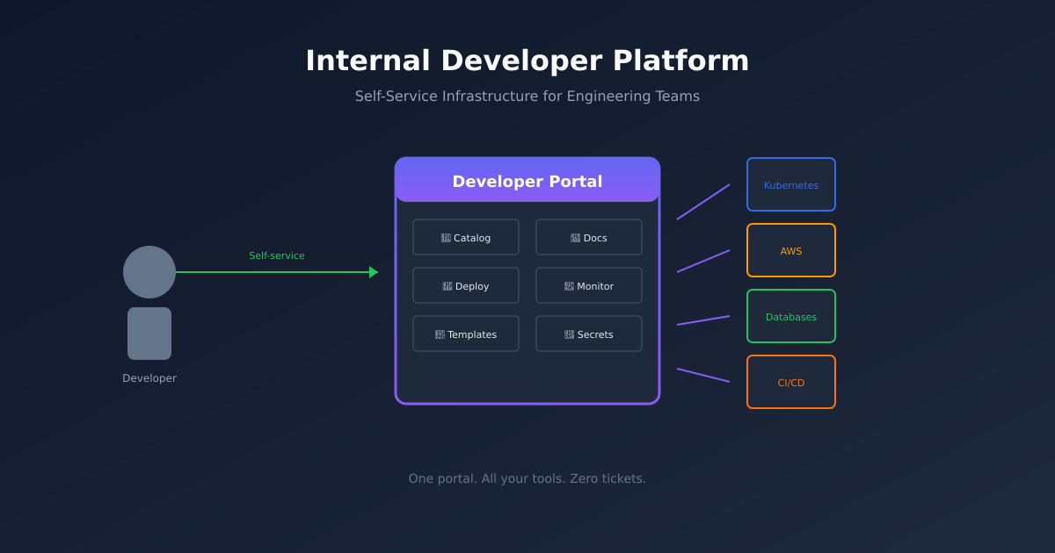Enable the AWS integration box
The width and height of the screenshot is (1055, 553).
click(x=791, y=250)
